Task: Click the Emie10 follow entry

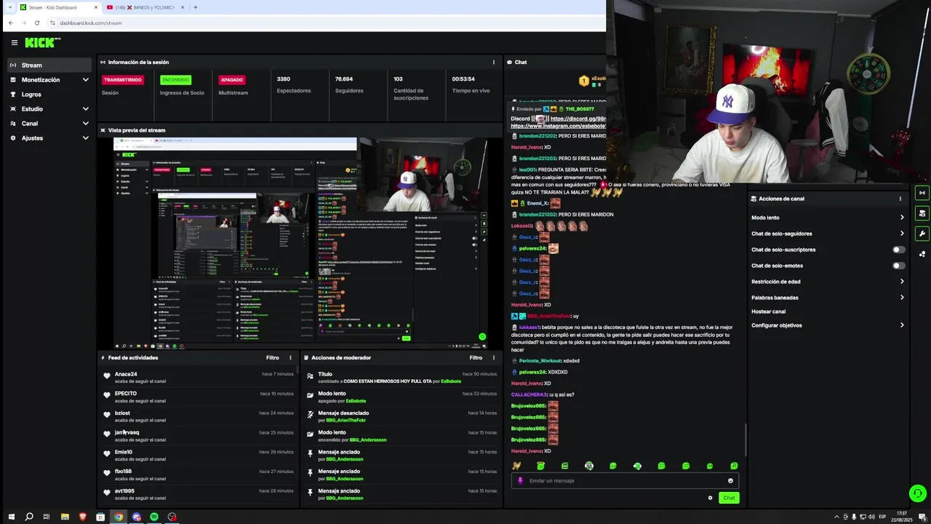Action: coord(199,455)
